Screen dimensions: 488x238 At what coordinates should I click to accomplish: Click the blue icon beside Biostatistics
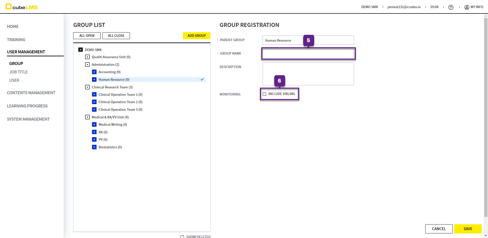coord(94,147)
